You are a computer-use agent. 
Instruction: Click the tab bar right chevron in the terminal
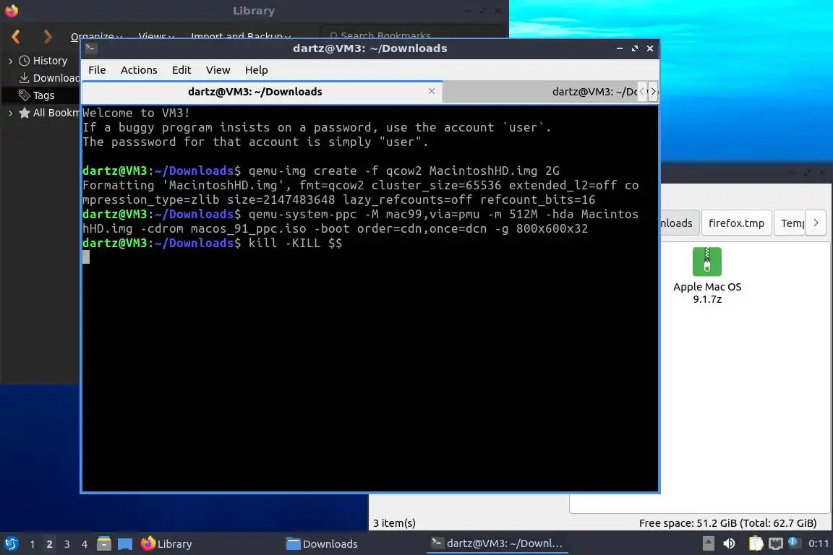(653, 91)
